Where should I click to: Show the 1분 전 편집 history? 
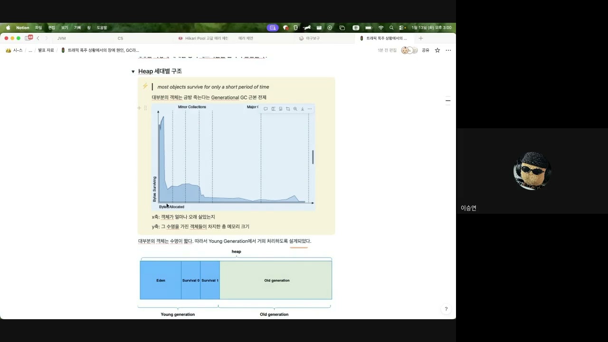point(387,50)
